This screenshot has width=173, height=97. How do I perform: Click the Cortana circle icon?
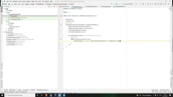tap(37, 95)
